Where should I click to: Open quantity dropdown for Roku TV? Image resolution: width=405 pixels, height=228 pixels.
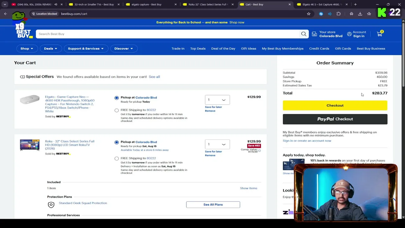pyautogui.click(x=217, y=144)
